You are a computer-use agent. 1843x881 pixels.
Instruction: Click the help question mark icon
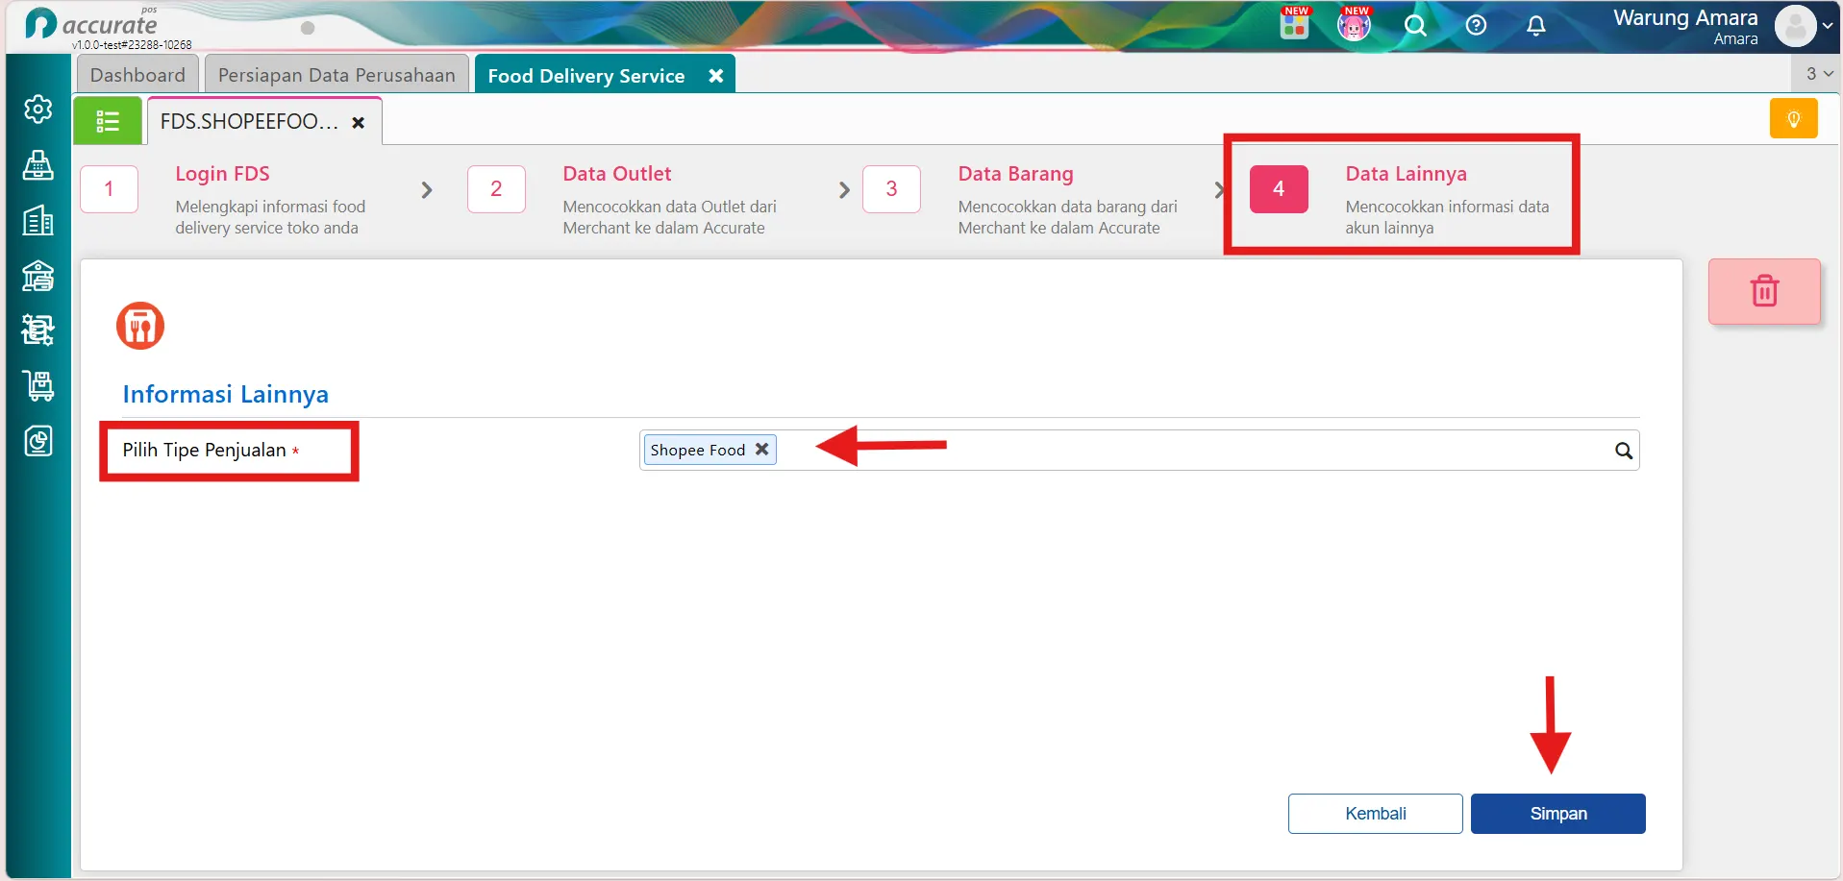tap(1476, 26)
